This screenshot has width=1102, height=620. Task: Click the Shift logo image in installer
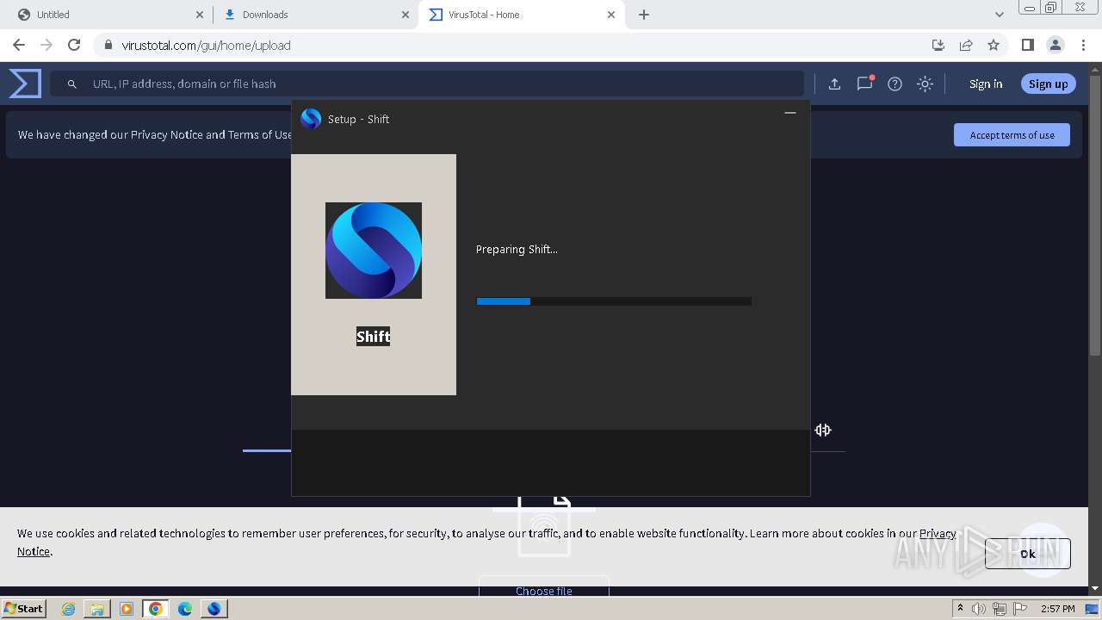pos(374,251)
